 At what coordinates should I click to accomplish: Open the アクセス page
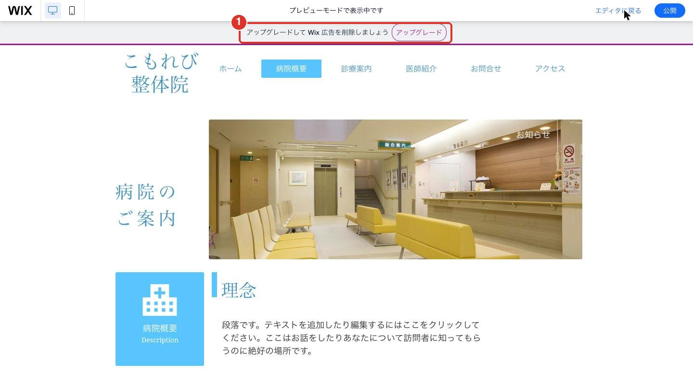[550, 69]
